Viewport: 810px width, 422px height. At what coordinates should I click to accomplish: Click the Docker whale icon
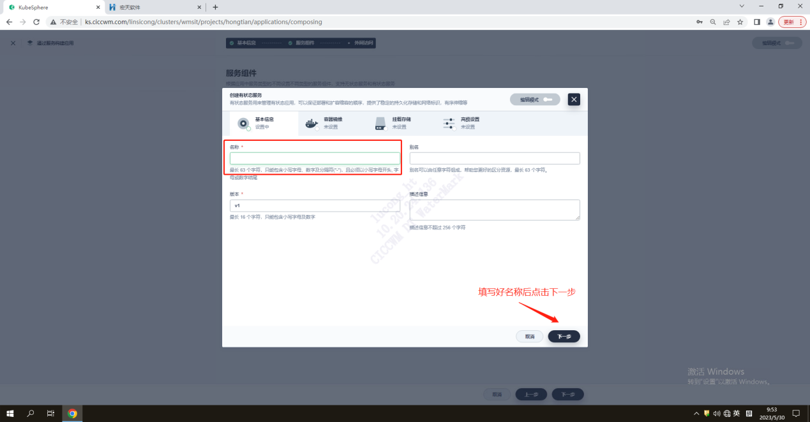coord(311,123)
